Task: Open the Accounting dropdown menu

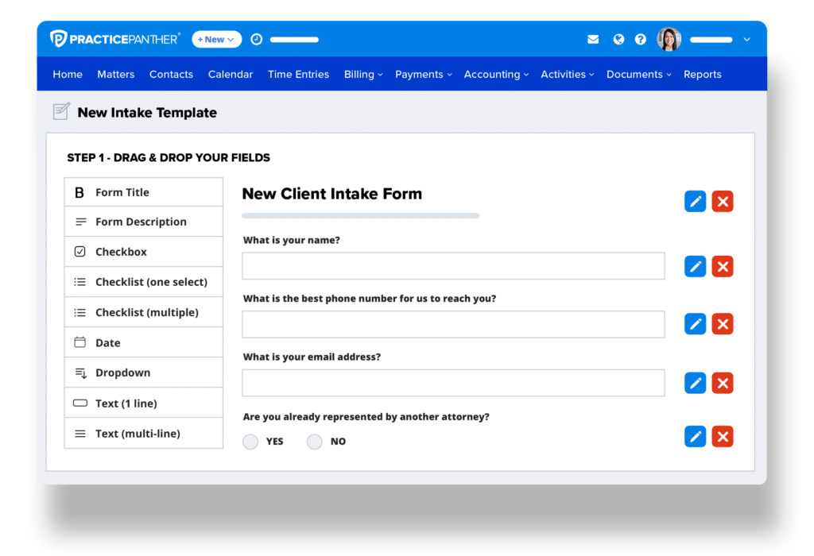Action: pyautogui.click(x=496, y=75)
